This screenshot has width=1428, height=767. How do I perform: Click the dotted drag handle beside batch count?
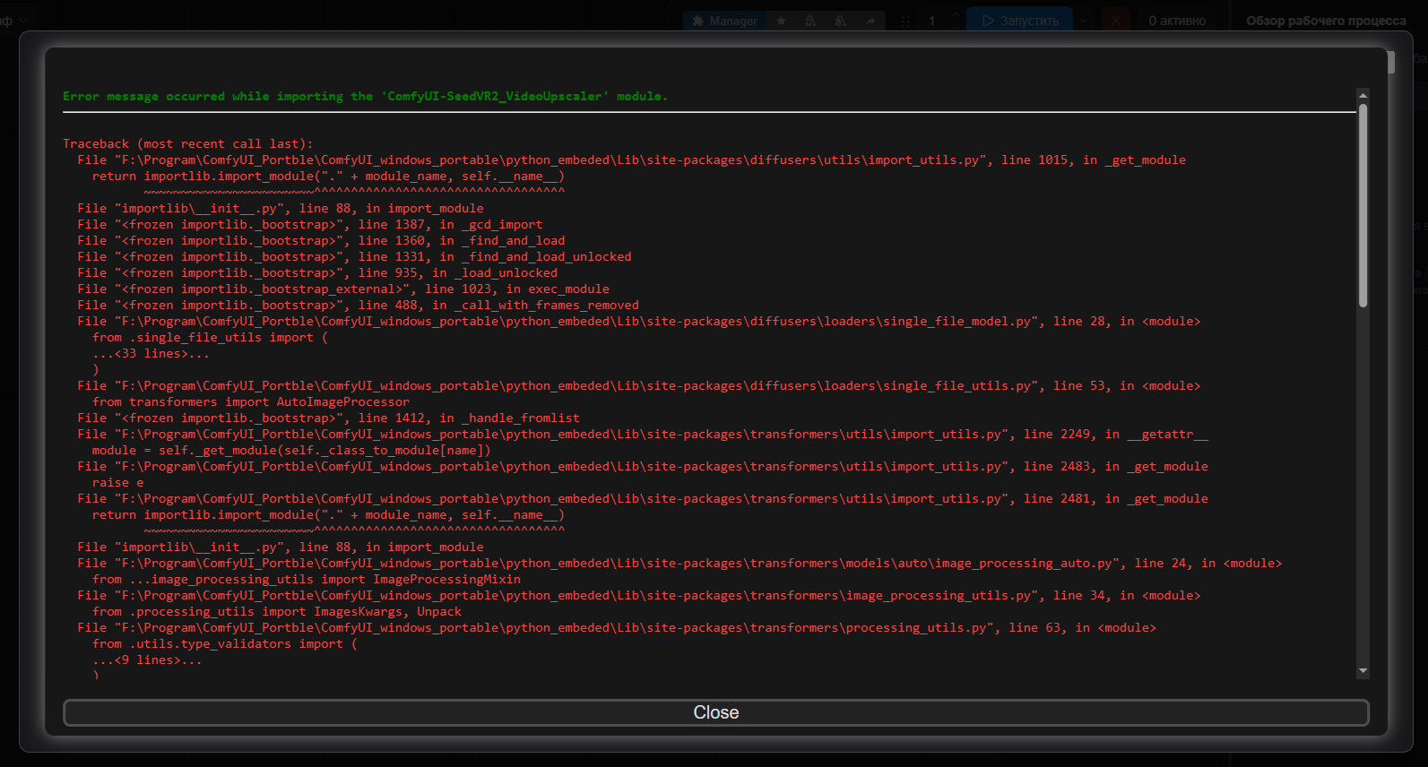click(x=905, y=21)
